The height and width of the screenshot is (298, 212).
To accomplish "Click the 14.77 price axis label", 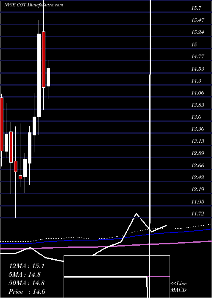I will [x=198, y=57].
